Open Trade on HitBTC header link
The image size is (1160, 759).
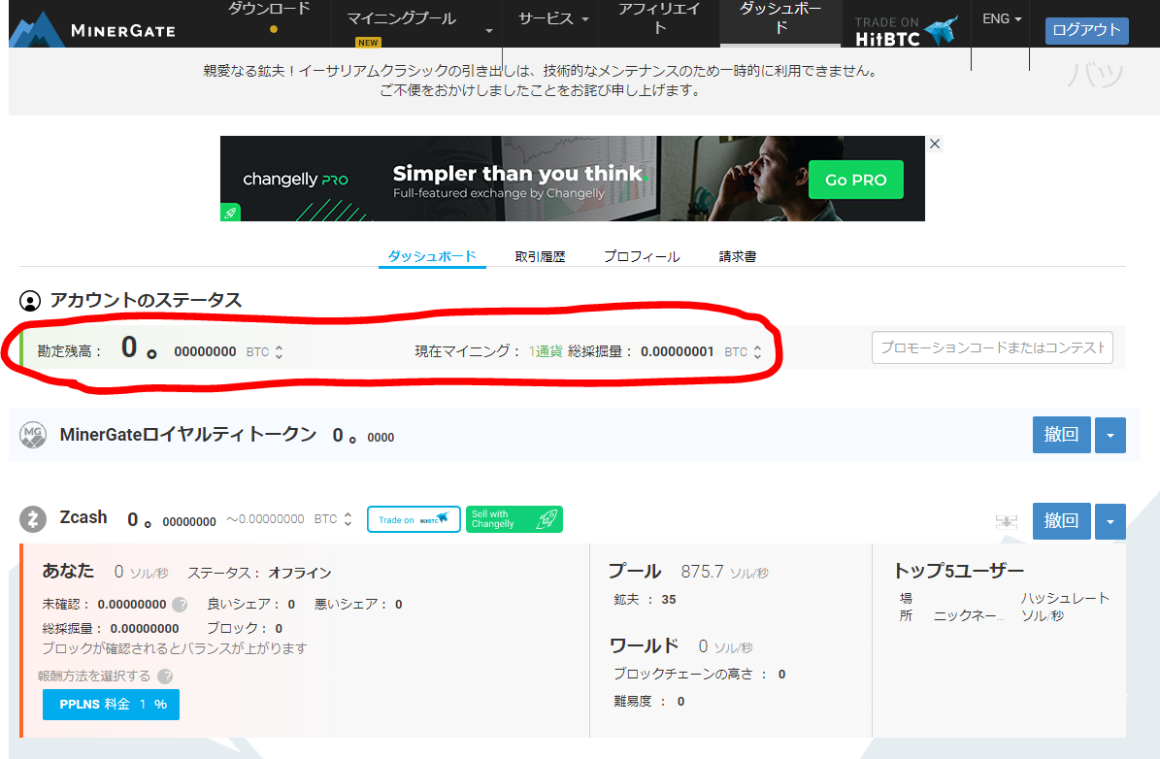click(906, 30)
